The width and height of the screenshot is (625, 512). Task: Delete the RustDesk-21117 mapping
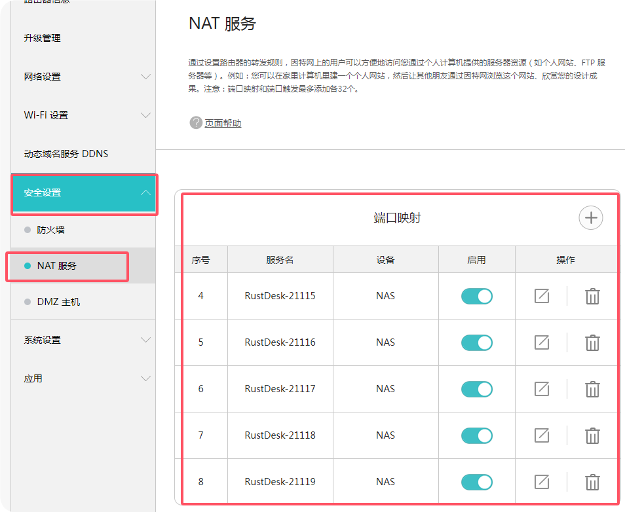[592, 390]
